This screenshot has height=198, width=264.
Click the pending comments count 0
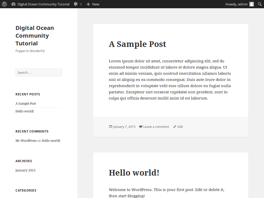81,4
